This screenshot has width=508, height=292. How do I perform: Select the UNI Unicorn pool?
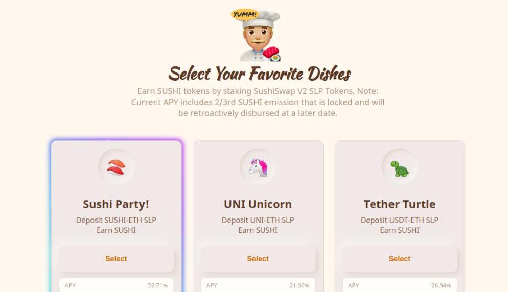pos(258,259)
